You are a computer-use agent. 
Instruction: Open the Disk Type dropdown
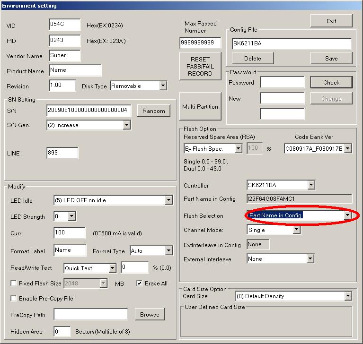[x=163, y=86]
